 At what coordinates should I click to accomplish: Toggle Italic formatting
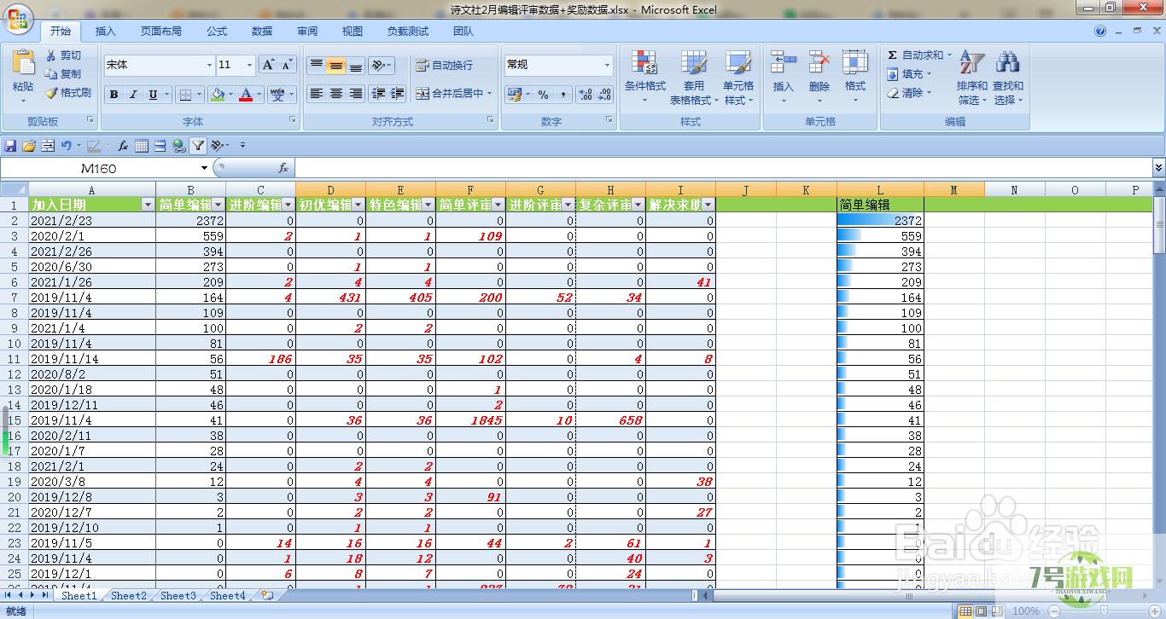coord(133,95)
